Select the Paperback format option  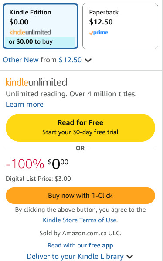pyautogui.click(x=120, y=26)
